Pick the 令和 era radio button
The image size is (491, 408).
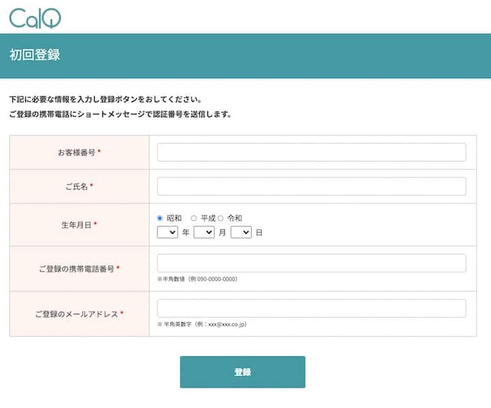[x=220, y=218]
